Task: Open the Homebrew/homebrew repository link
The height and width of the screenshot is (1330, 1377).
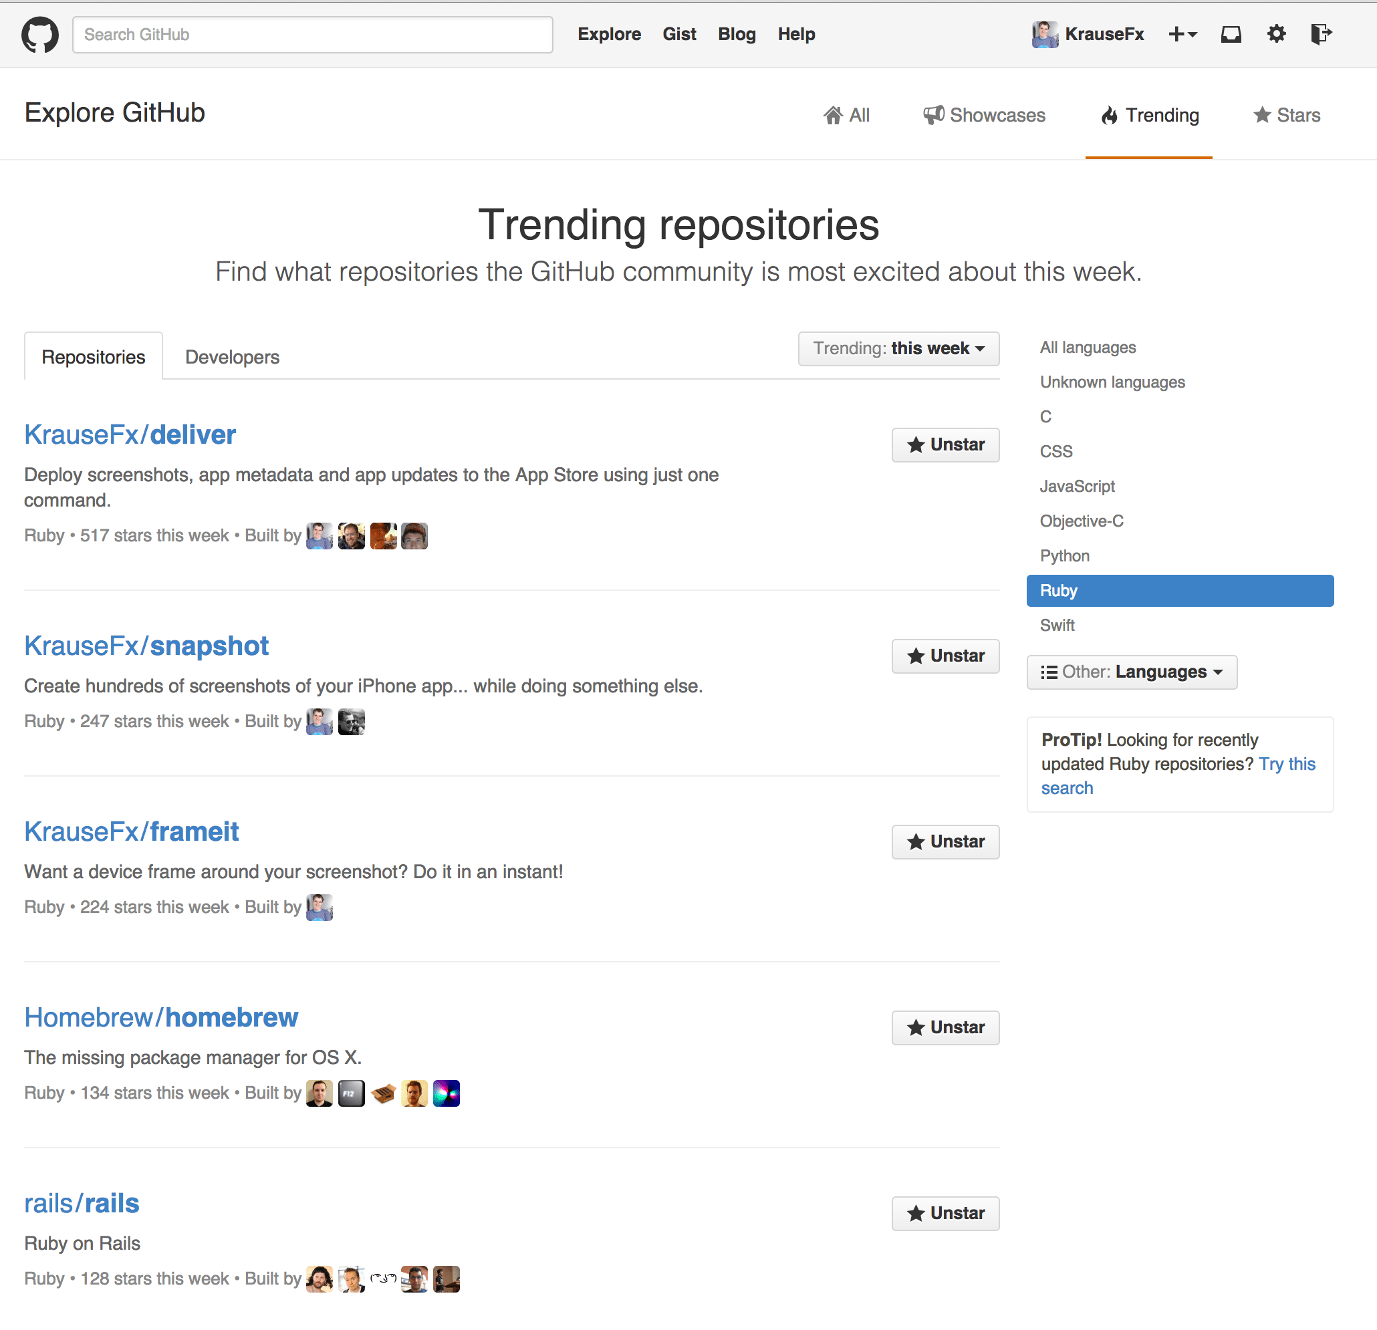Action: click(x=161, y=1017)
